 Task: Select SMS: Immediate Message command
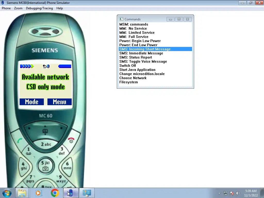click(x=155, y=53)
